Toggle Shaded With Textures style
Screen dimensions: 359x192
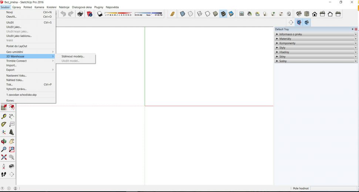click(x=223, y=14)
